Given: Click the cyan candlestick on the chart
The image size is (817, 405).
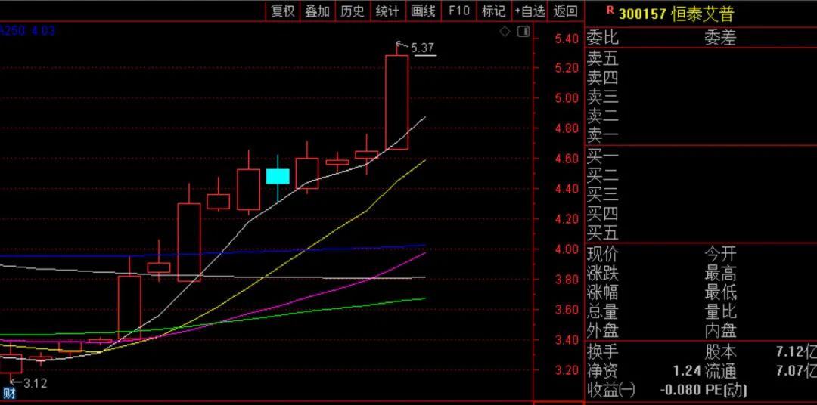Looking at the screenshot, I should 278,176.
